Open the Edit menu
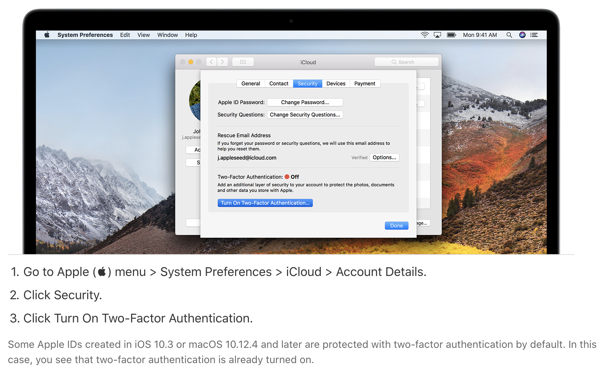606x374 pixels. tap(125, 35)
